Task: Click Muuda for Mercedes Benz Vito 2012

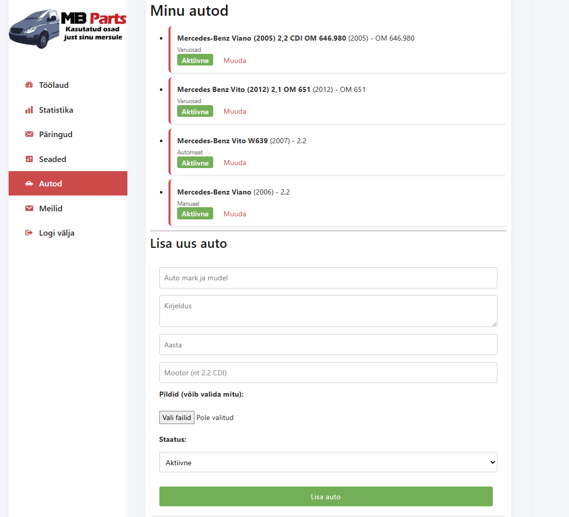Action: (x=235, y=111)
